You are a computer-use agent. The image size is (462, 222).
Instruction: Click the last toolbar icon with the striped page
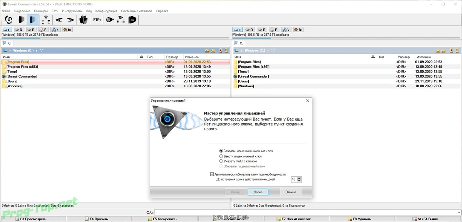(x=132, y=20)
